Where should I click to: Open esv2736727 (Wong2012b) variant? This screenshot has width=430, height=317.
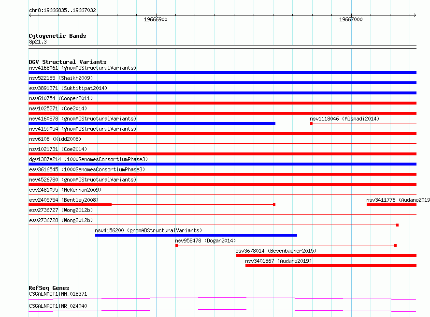(x=61, y=210)
